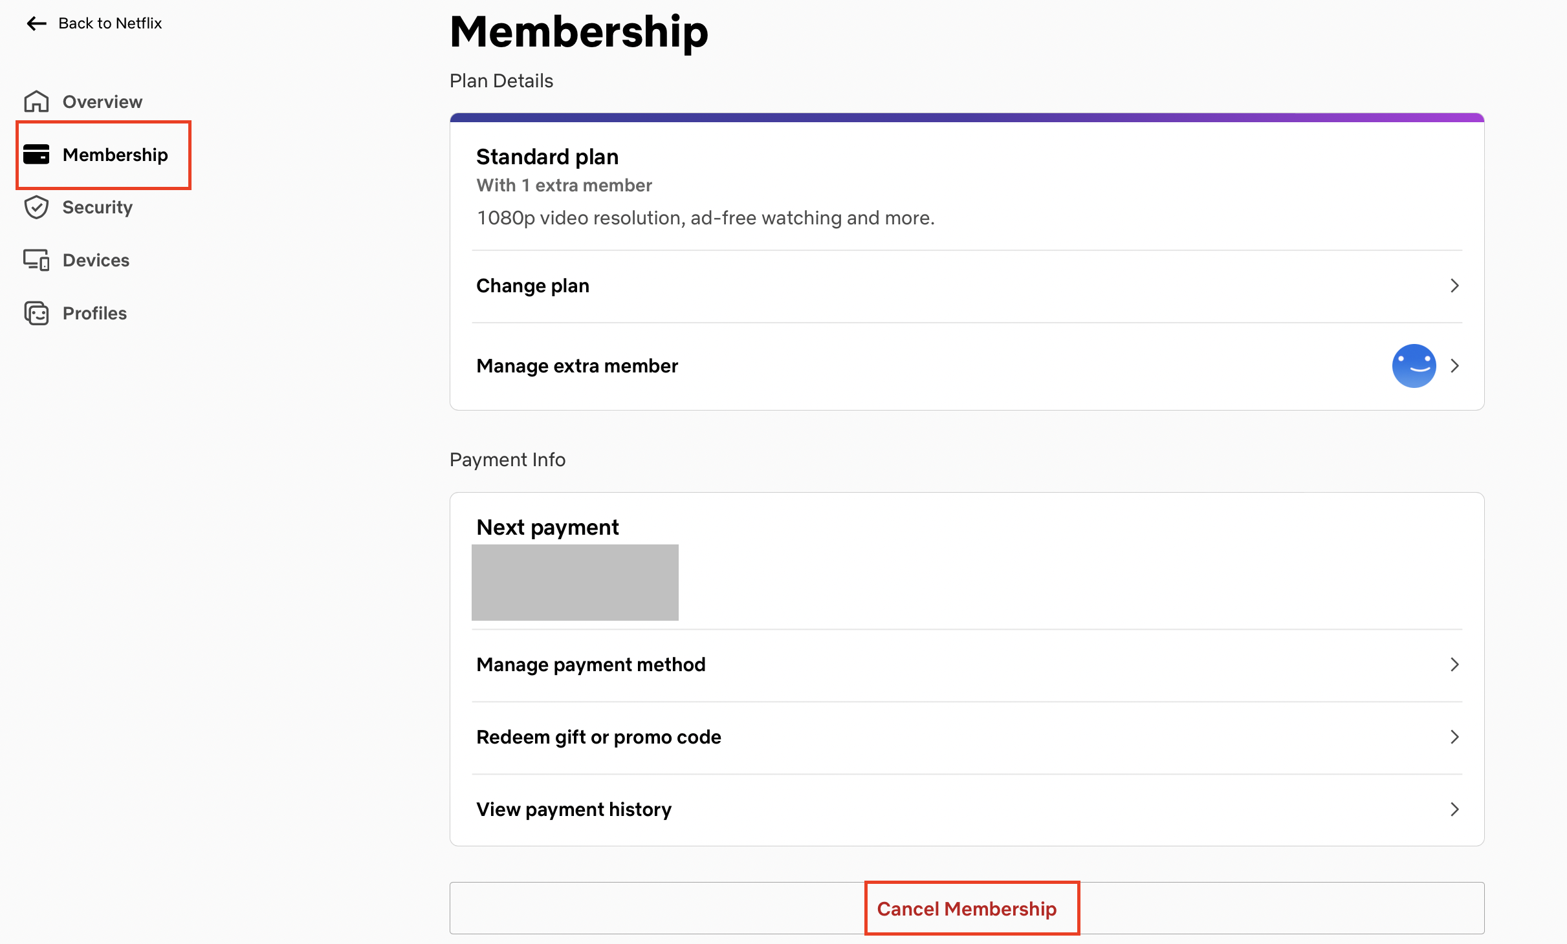Image resolution: width=1567 pixels, height=944 pixels.
Task: Click the Membership card icon
Action: pos(36,155)
